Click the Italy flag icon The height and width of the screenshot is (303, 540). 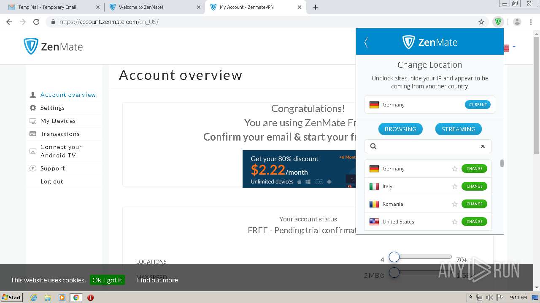[374, 186]
